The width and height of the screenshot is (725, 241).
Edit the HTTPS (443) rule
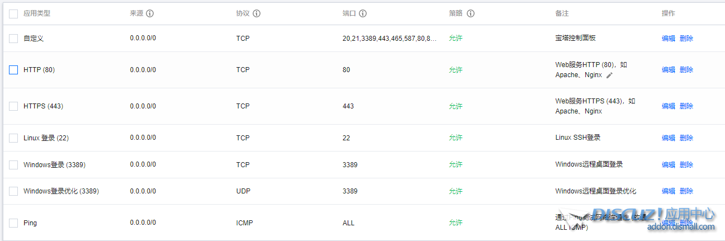pos(668,106)
